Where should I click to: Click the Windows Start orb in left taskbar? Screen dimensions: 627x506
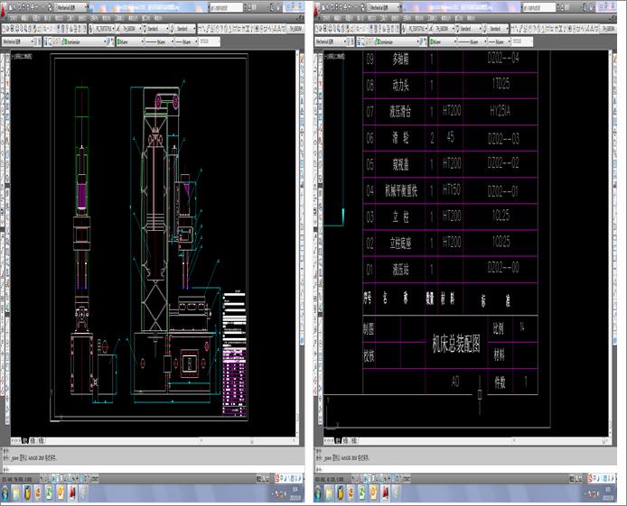pyautogui.click(x=5, y=493)
